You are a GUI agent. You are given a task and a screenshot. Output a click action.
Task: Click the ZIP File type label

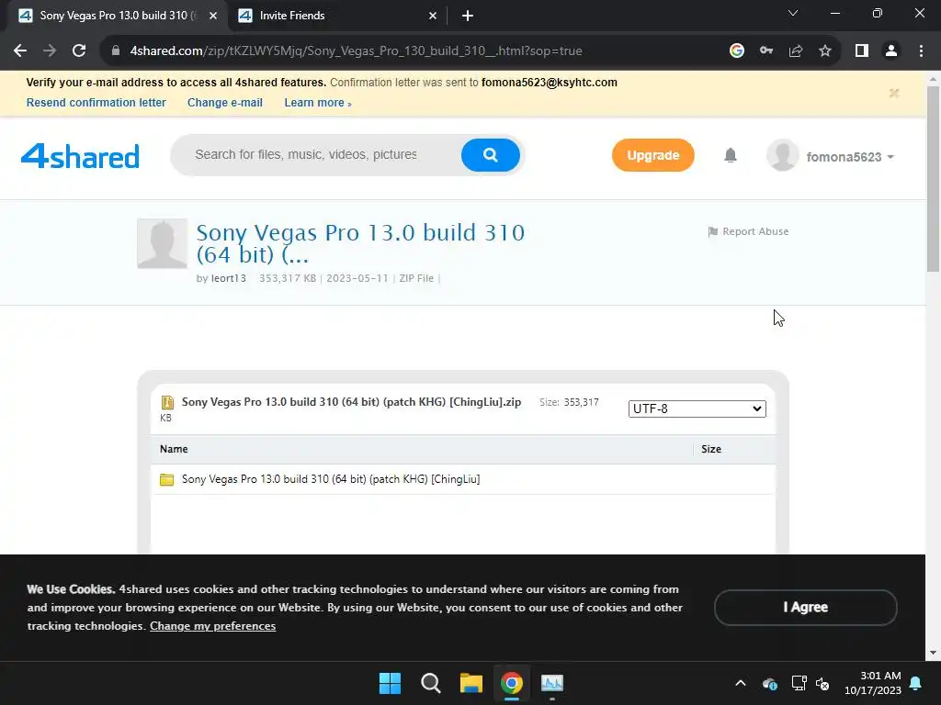416,278
